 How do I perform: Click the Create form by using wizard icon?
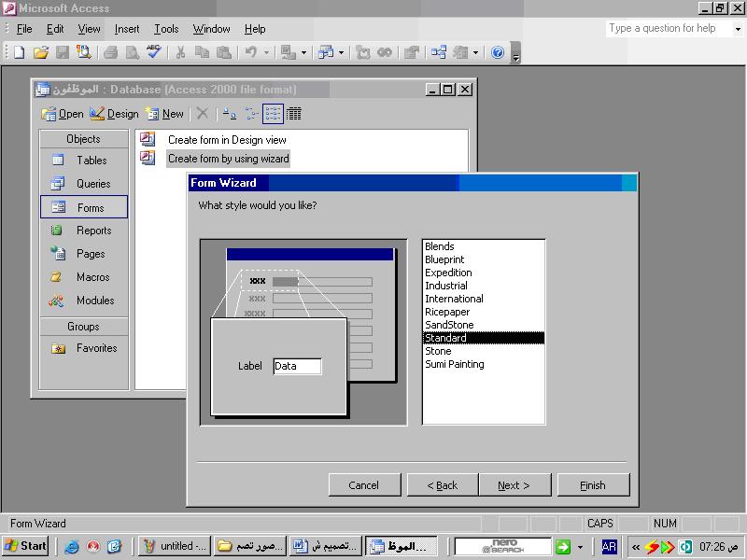click(x=148, y=158)
